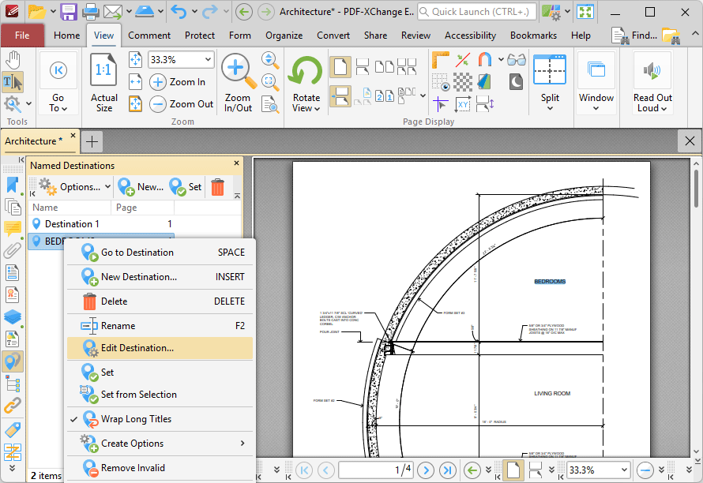Screen dimensions: 703x483
Task: Click the Set button in panel toolbar
Action: (185, 187)
